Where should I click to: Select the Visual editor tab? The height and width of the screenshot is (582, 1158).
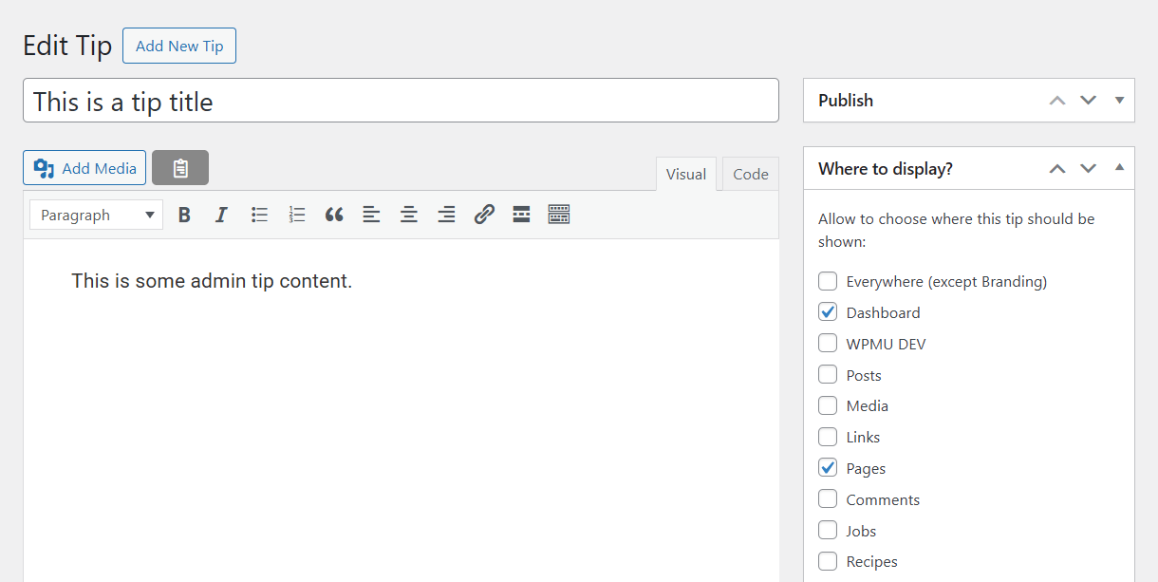coord(685,174)
